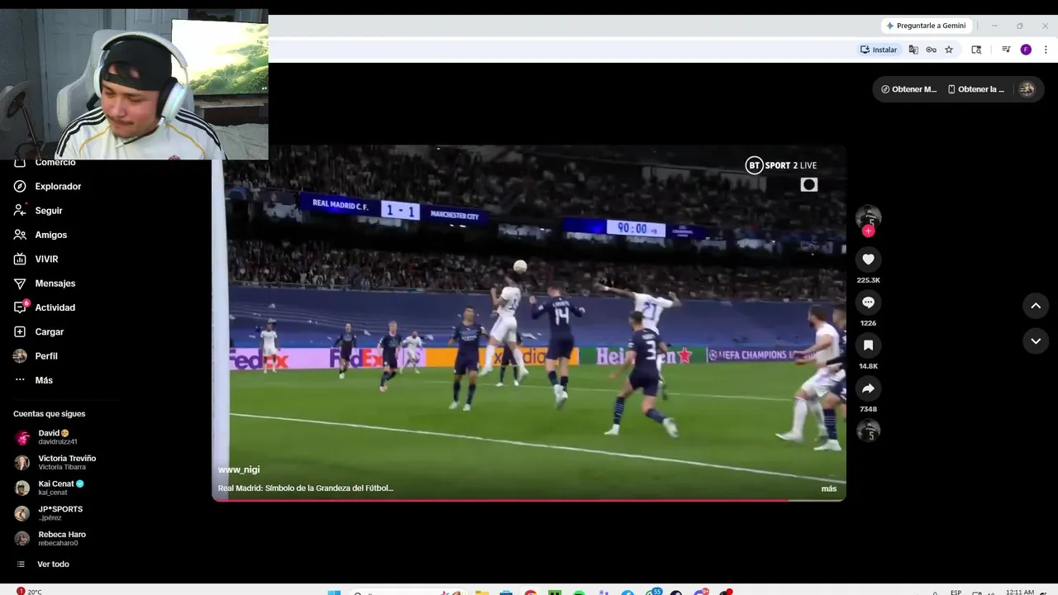This screenshot has width=1058, height=595.
Task: Open TikTok profile avatar menu in header
Action: pos(1027,89)
